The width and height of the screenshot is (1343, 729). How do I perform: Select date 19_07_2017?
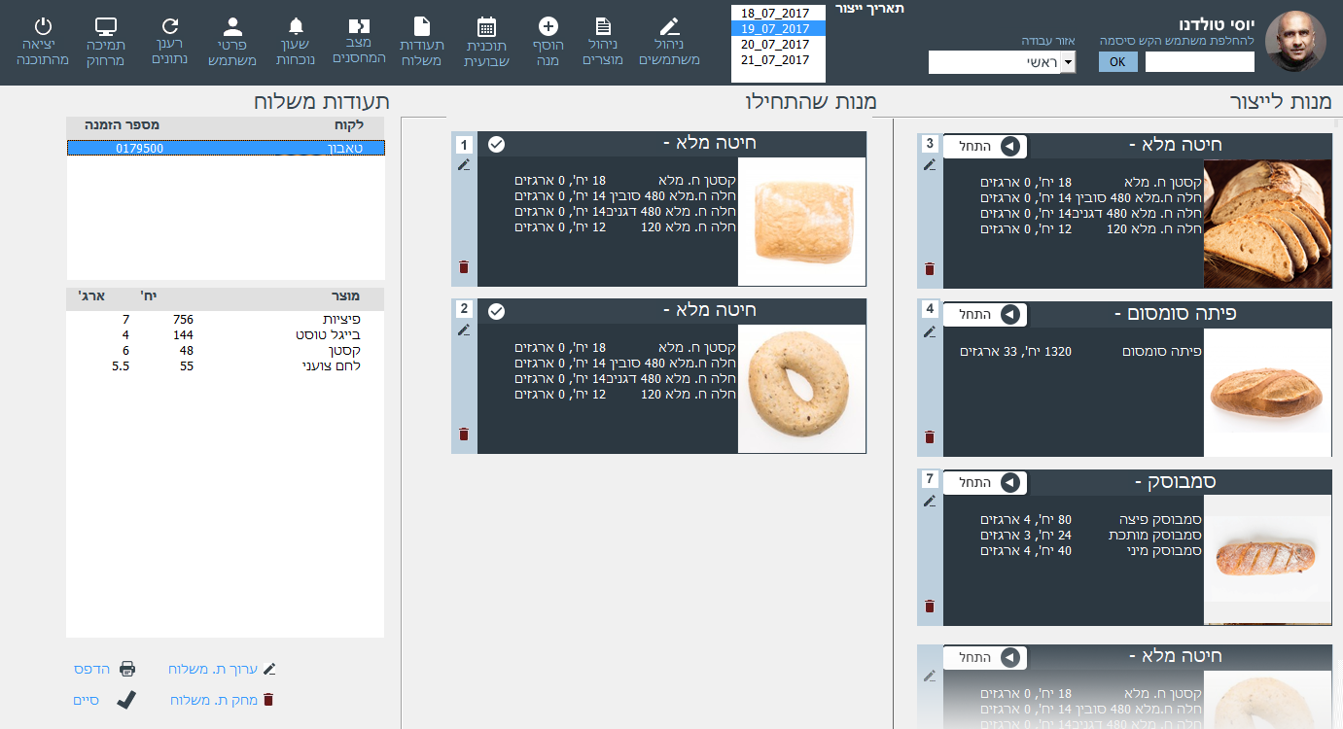(778, 28)
